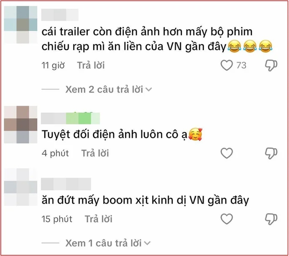Open the username of the first commenter
This screenshot has height=256, width=289.
pyautogui.click(x=60, y=15)
